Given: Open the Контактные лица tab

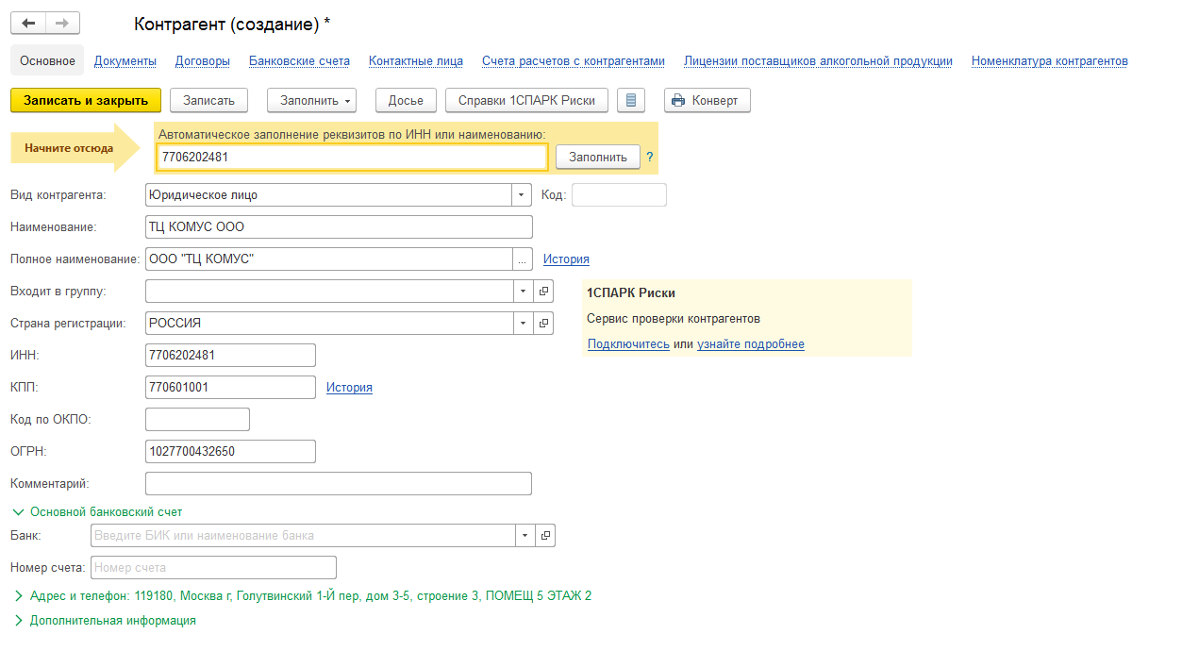Looking at the screenshot, I should pos(416,61).
